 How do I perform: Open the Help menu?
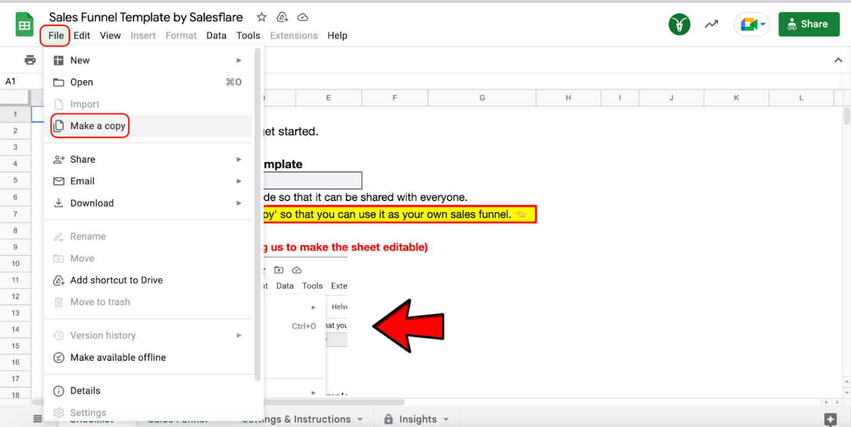(x=337, y=35)
